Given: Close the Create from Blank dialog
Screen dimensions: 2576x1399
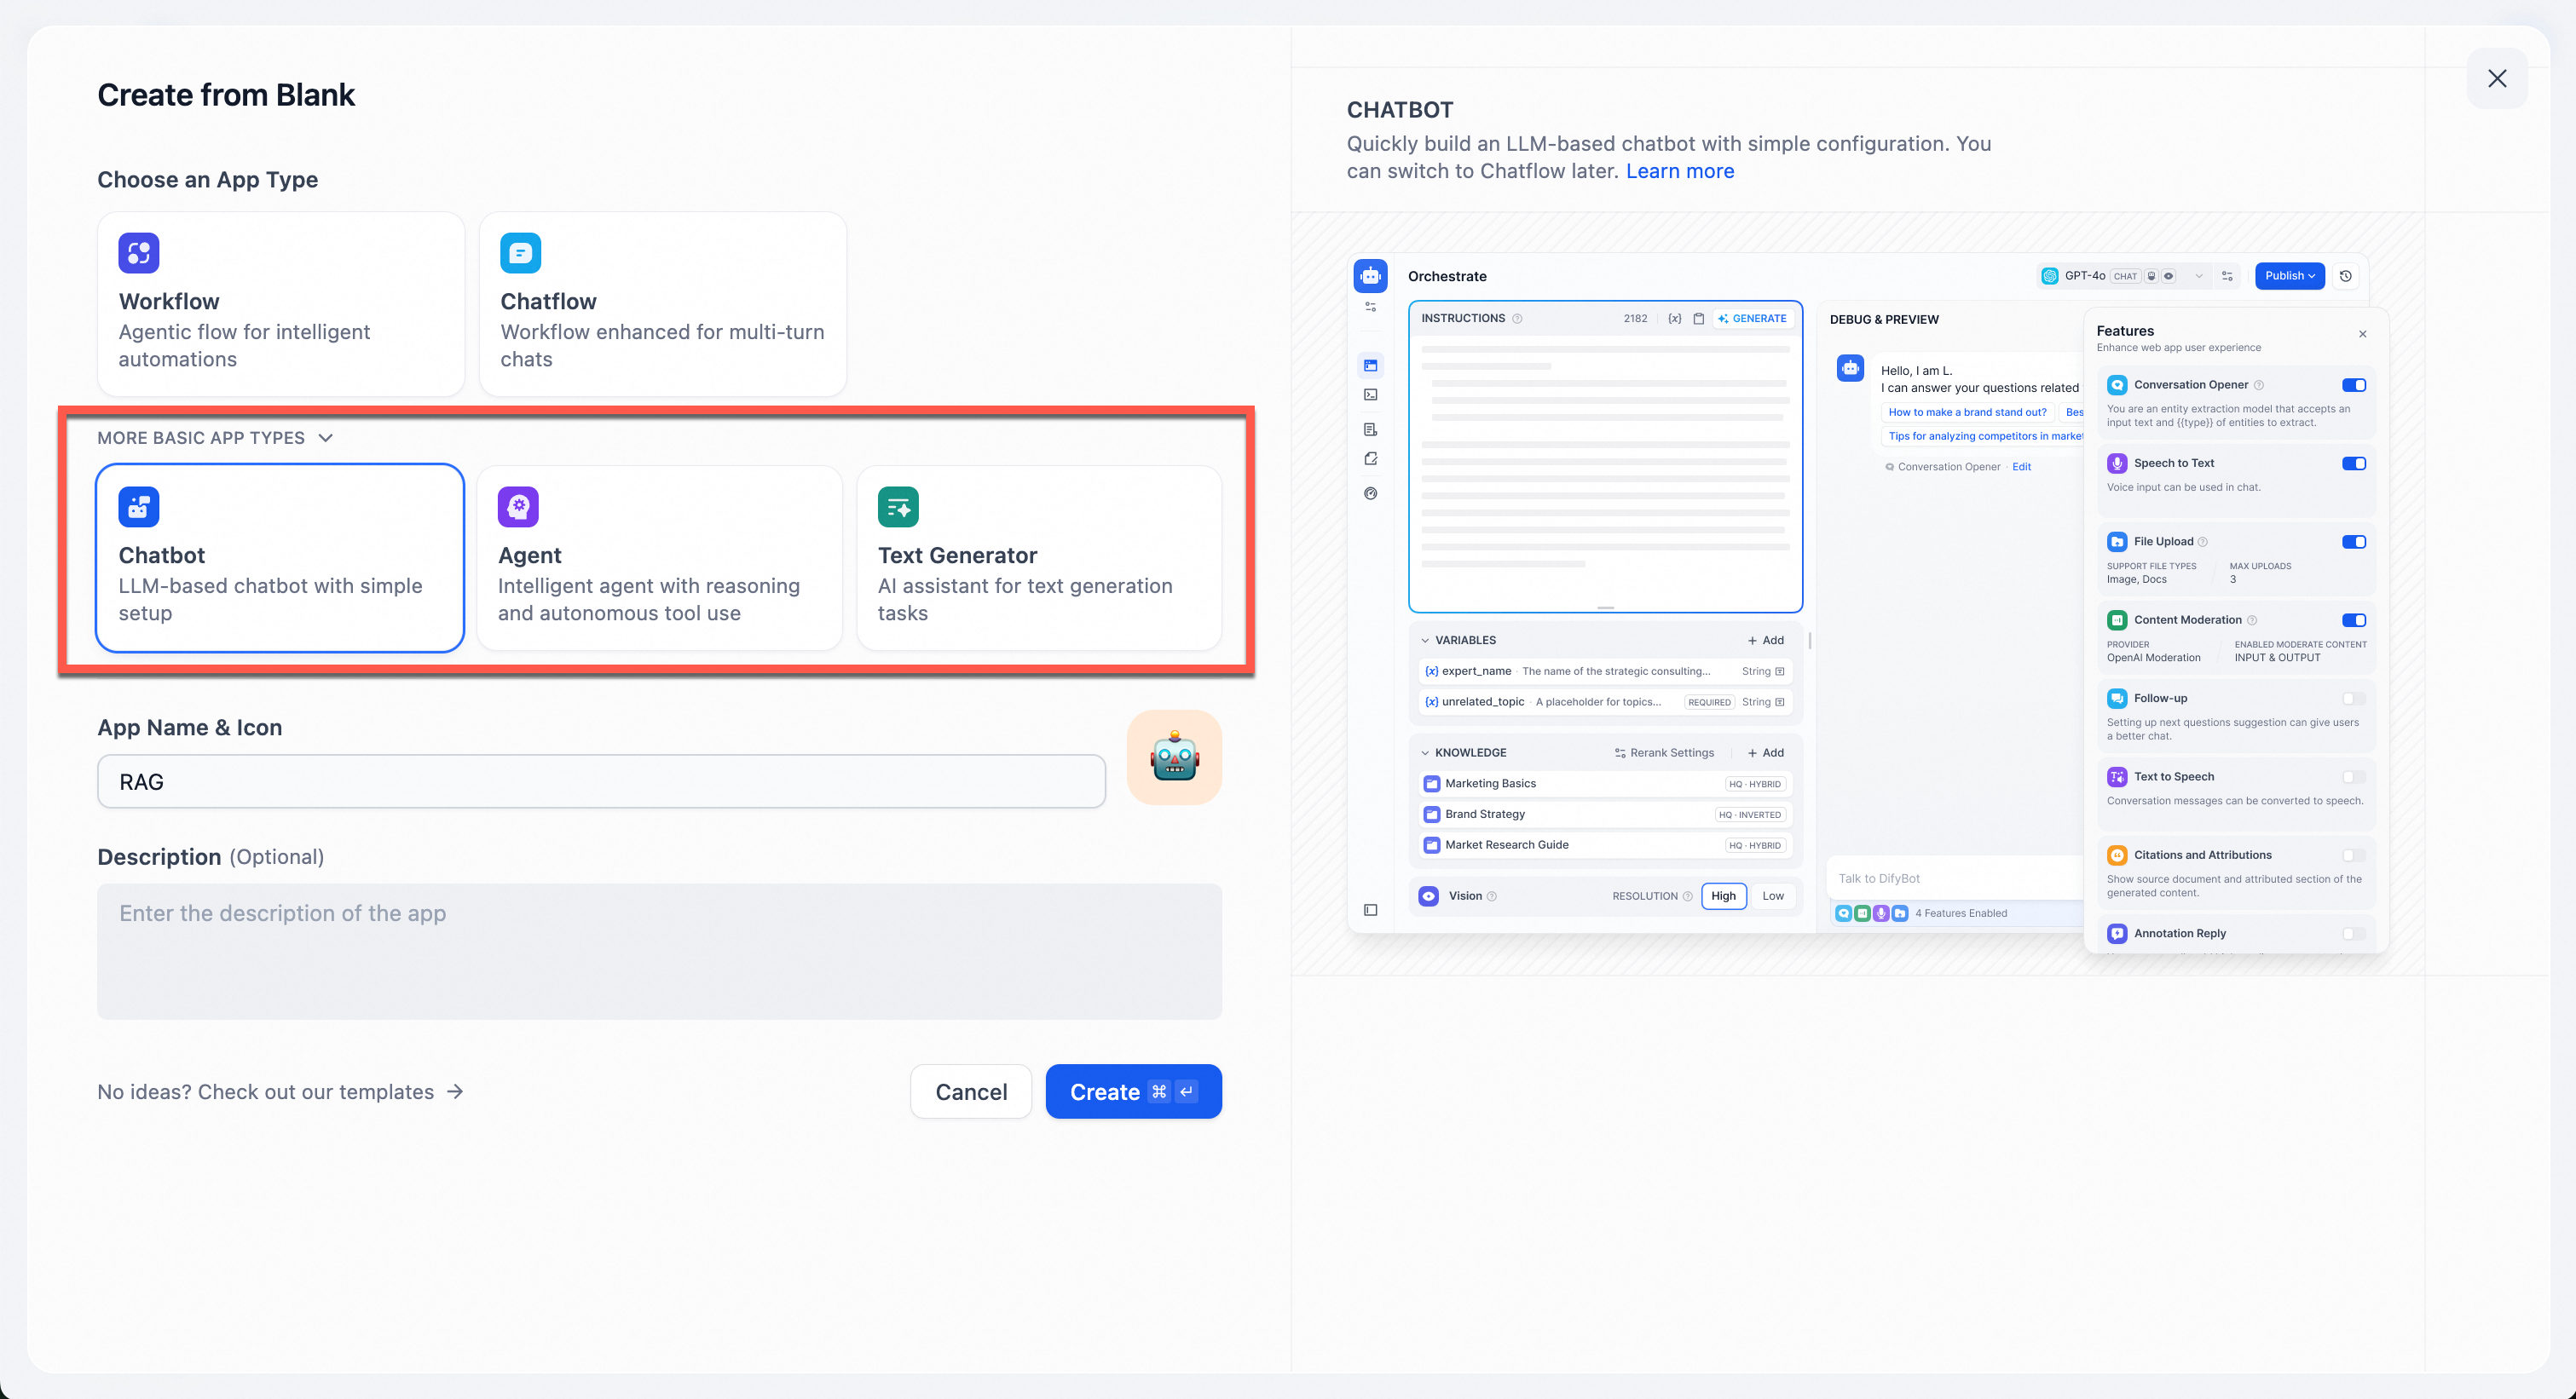Looking at the screenshot, I should click(2497, 78).
